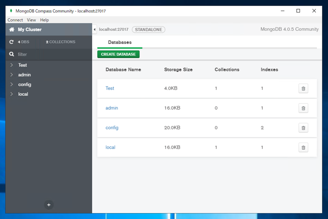This screenshot has width=328, height=219.
Task: Select admin in the sidebar tree
Action: coord(24,75)
